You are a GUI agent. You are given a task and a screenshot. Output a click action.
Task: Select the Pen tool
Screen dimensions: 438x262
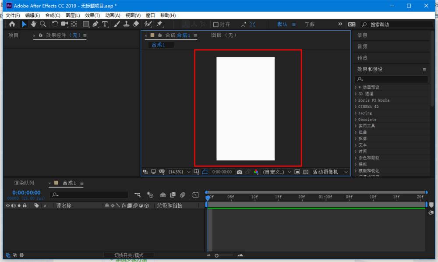[x=95, y=24]
